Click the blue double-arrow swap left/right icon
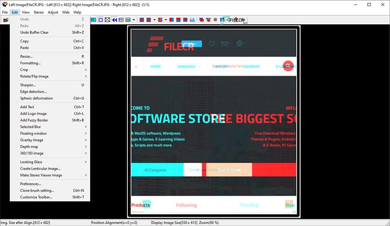 click(x=114, y=20)
